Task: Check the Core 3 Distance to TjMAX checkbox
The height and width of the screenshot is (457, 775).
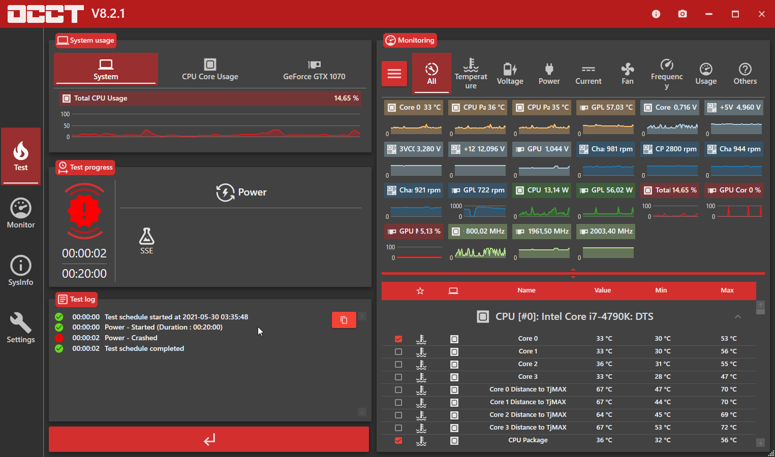Action: pos(398,428)
